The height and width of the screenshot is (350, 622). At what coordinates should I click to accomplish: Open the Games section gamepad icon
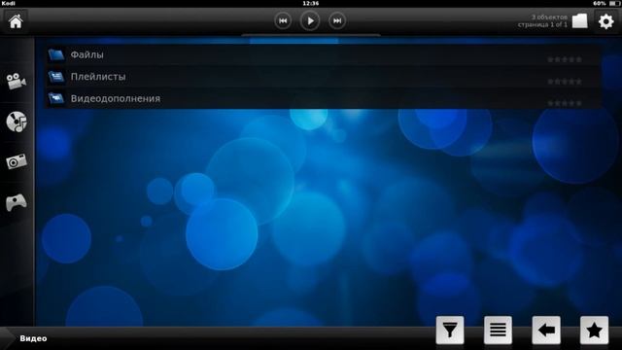17,202
